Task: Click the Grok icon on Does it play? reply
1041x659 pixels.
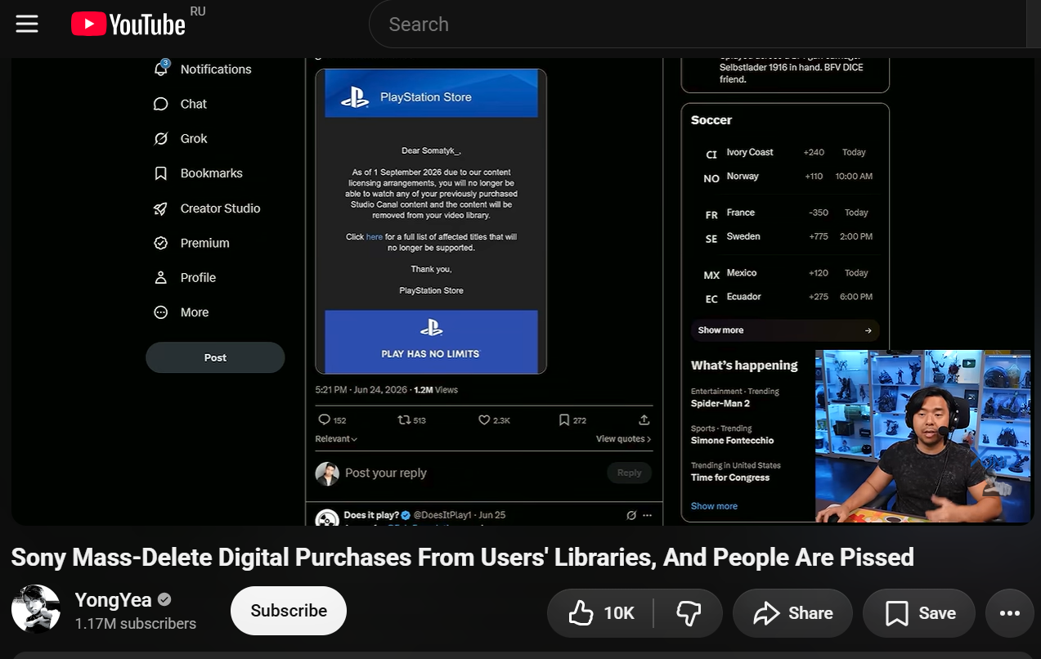Action: pyautogui.click(x=631, y=515)
